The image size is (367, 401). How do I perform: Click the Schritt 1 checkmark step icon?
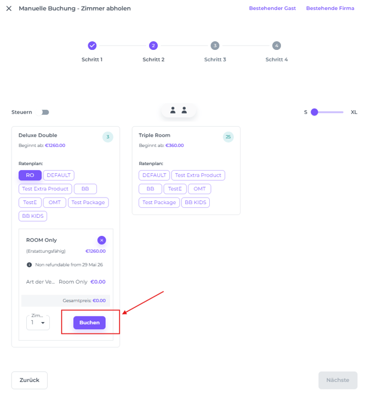(x=92, y=46)
